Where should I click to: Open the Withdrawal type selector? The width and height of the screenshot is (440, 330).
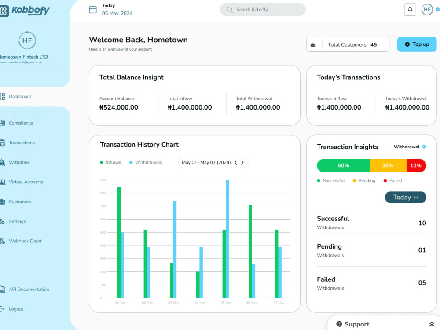(x=410, y=147)
